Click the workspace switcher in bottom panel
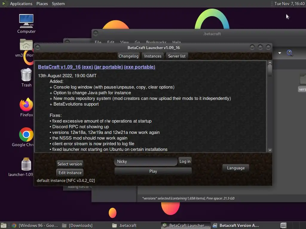The width and height of the screenshot is (306, 229). (x=283, y=225)
